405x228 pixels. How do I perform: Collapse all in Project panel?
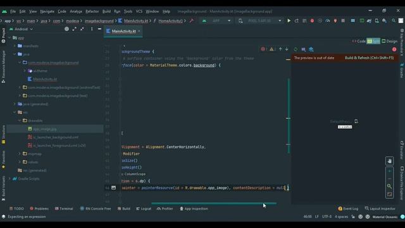tap(82, 29)
